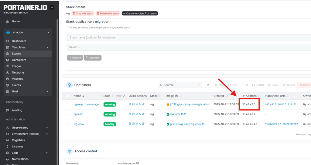This screenshot has height=165, width=311.
Task: Collapse the sidebar with the double-chevron icon
Action: 52,7
